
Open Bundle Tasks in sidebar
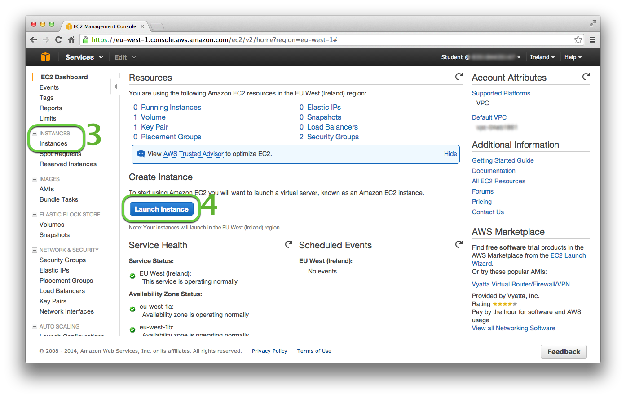[59, 199]
